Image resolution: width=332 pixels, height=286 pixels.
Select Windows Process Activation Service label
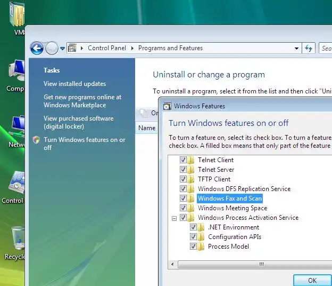pyautogui.click(x=248, y=217)
